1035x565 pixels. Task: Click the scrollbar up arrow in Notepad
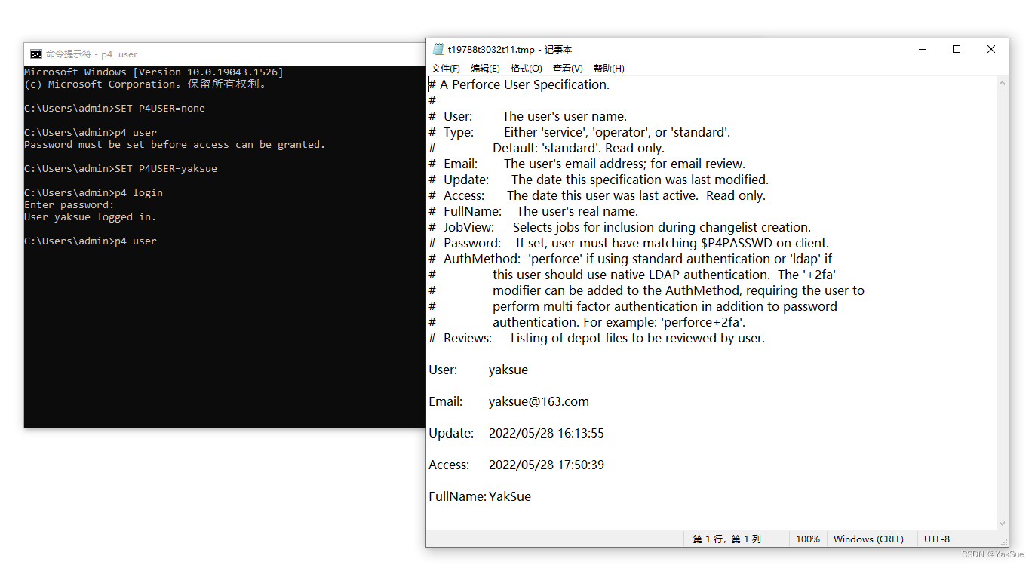coord(1003,82)
